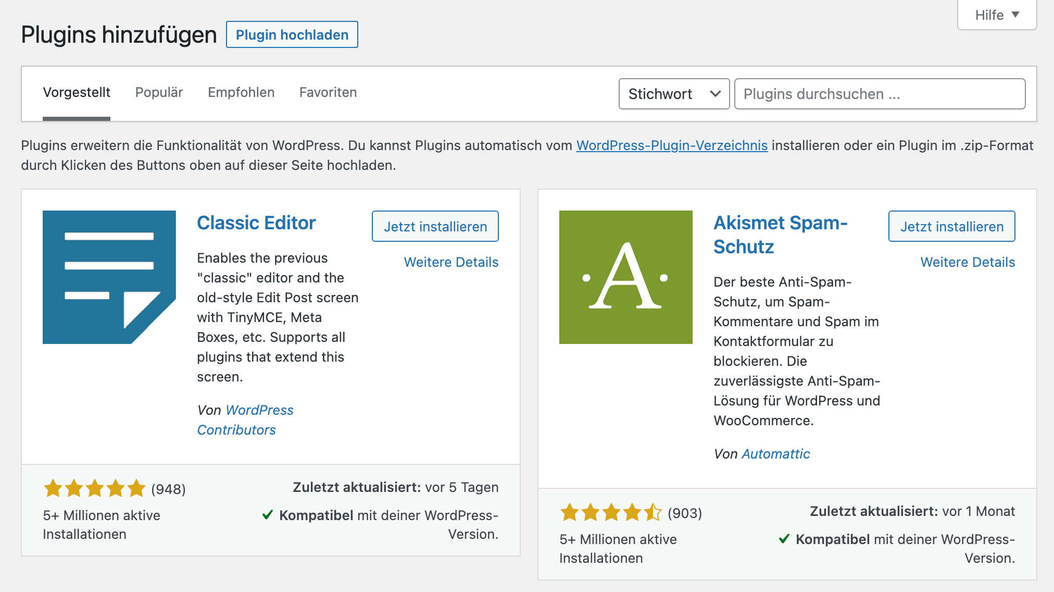
Task: Click Classic Editor five-star rating
Action: tap(94, 489)
